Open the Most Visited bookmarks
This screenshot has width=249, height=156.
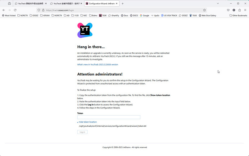pos(9,16)
